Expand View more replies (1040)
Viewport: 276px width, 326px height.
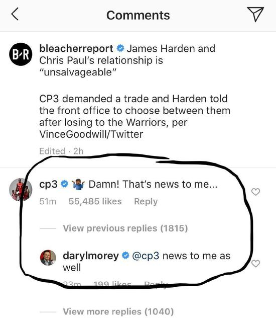point(118,311)
